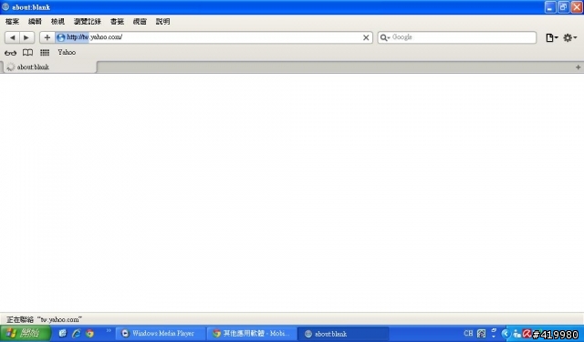Restore down the Safari window
This screenshot has height=342, width=584.
(563, 7)
